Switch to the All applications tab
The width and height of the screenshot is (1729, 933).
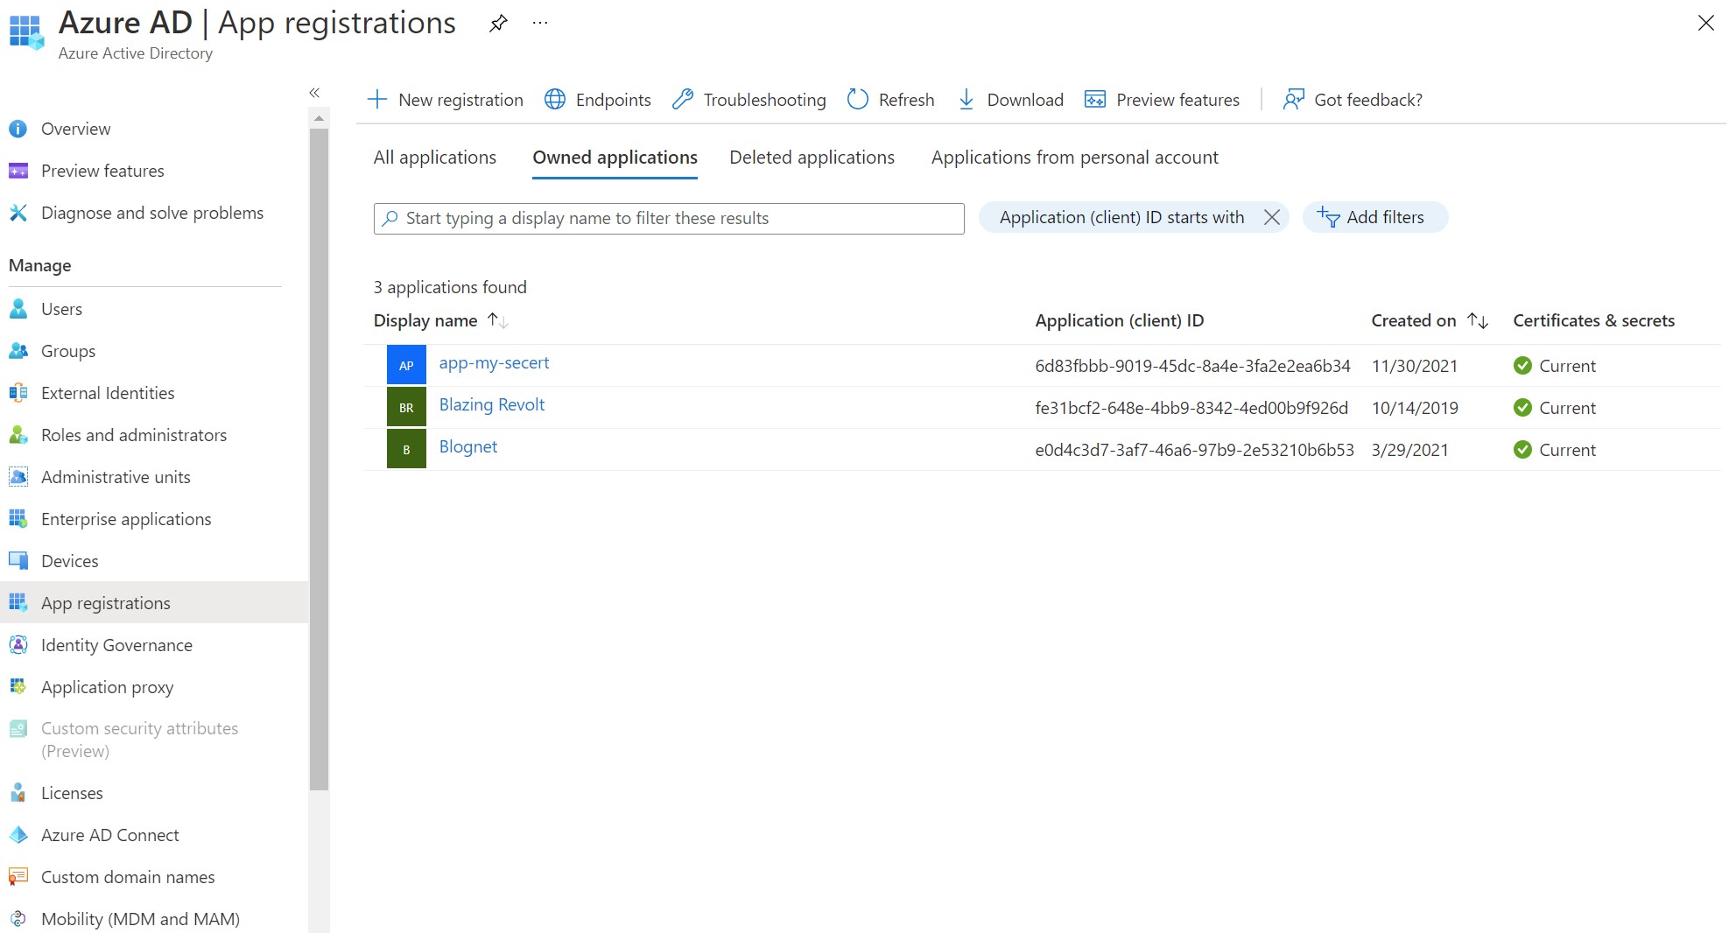435,158
